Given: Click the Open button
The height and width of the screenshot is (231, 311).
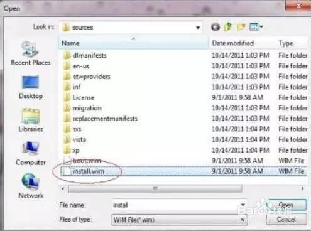Looking at the screenshot, I should pyautogui.click(x=286, y=205).
